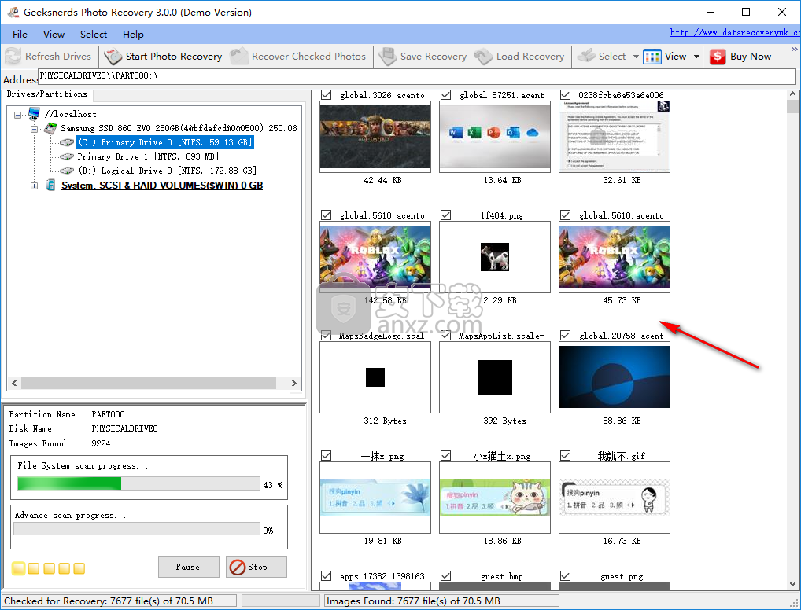Open the Age of Empires thumbnail image

[x=375, y=136]
